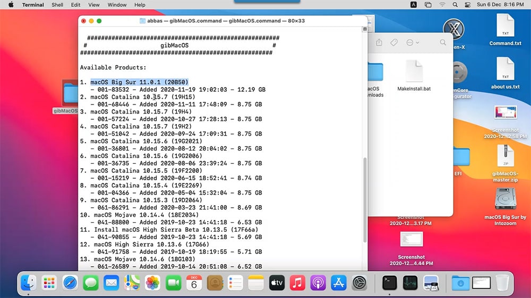The image size is (531, 298).
Task: Open the Downloads stack in Dock
Action: (460, 283)
